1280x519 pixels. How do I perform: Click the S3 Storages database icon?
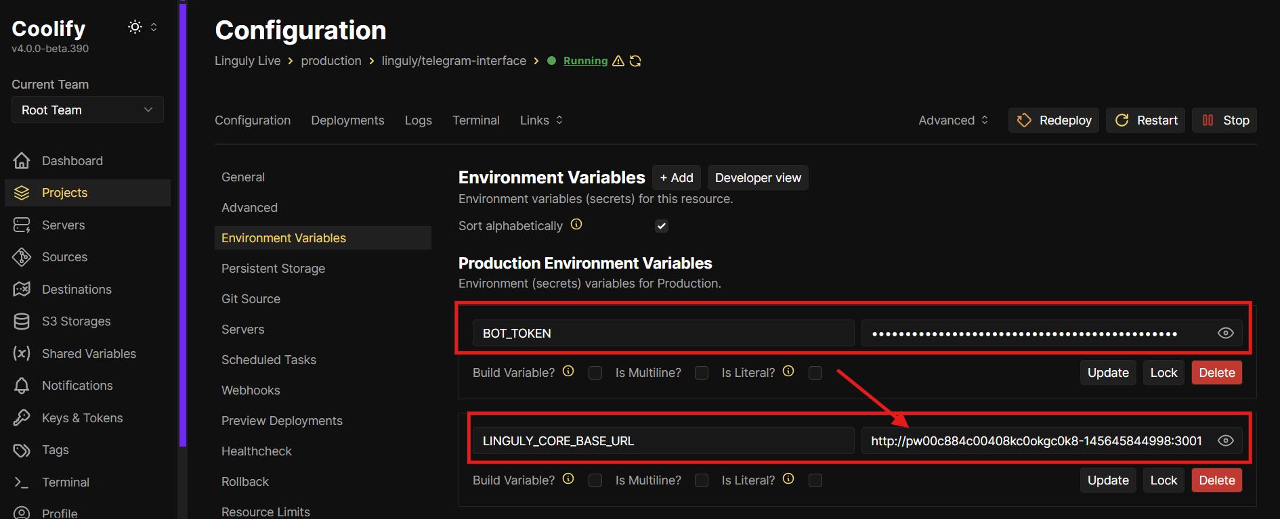[x=22, y=321]
